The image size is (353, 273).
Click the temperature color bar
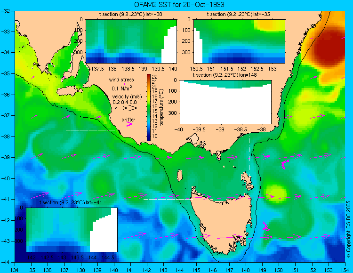(x=149, y=108)
